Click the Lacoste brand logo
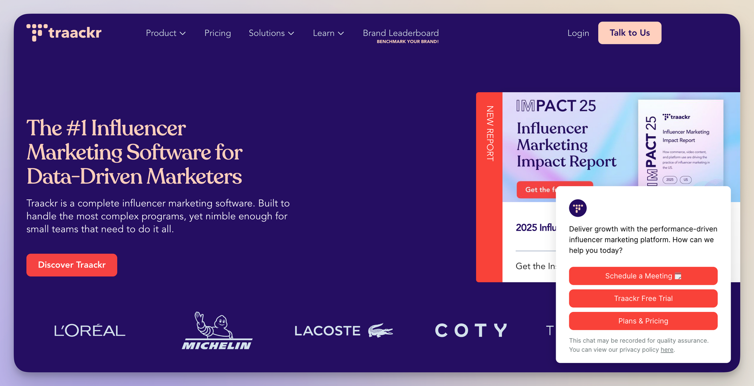 pos(343,331)
